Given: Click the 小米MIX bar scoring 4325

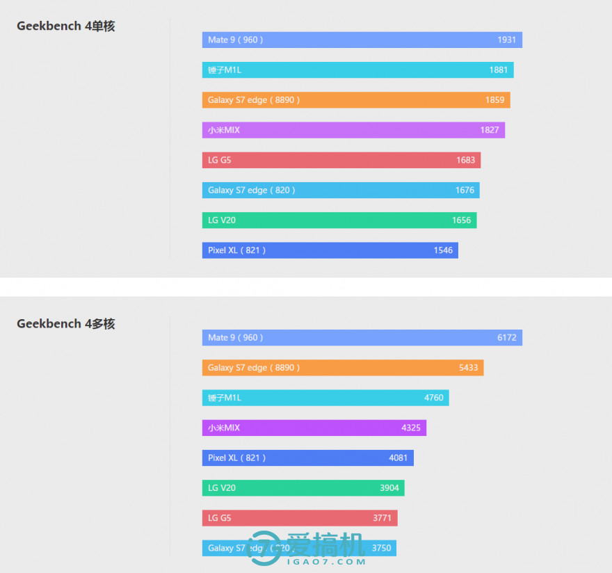Looking at the screenshot, I should 314,428.
